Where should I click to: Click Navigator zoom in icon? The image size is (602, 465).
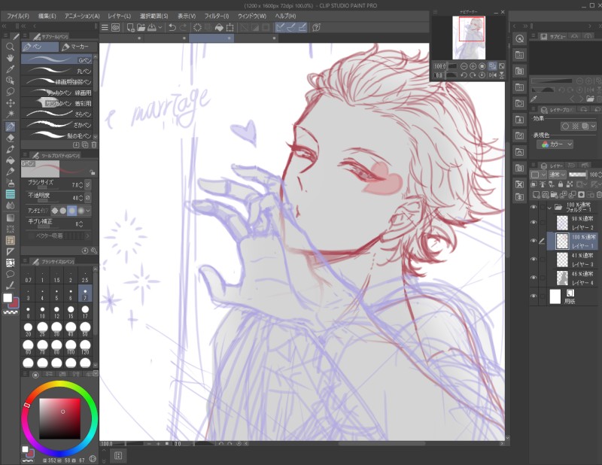(x=473, y=66)
